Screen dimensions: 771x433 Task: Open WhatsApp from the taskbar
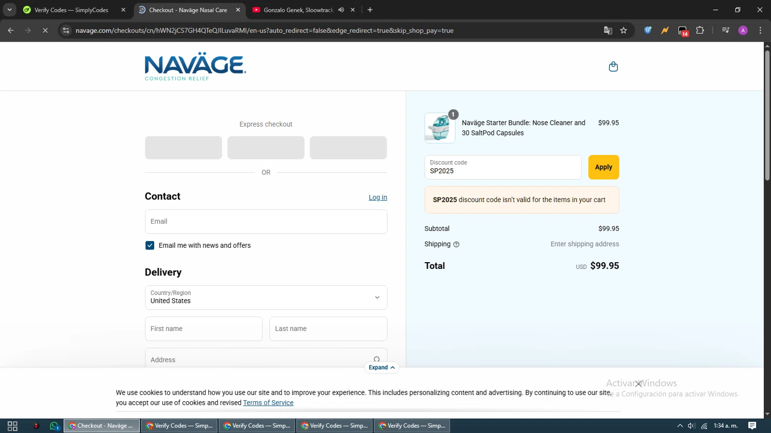pos(54,426)
